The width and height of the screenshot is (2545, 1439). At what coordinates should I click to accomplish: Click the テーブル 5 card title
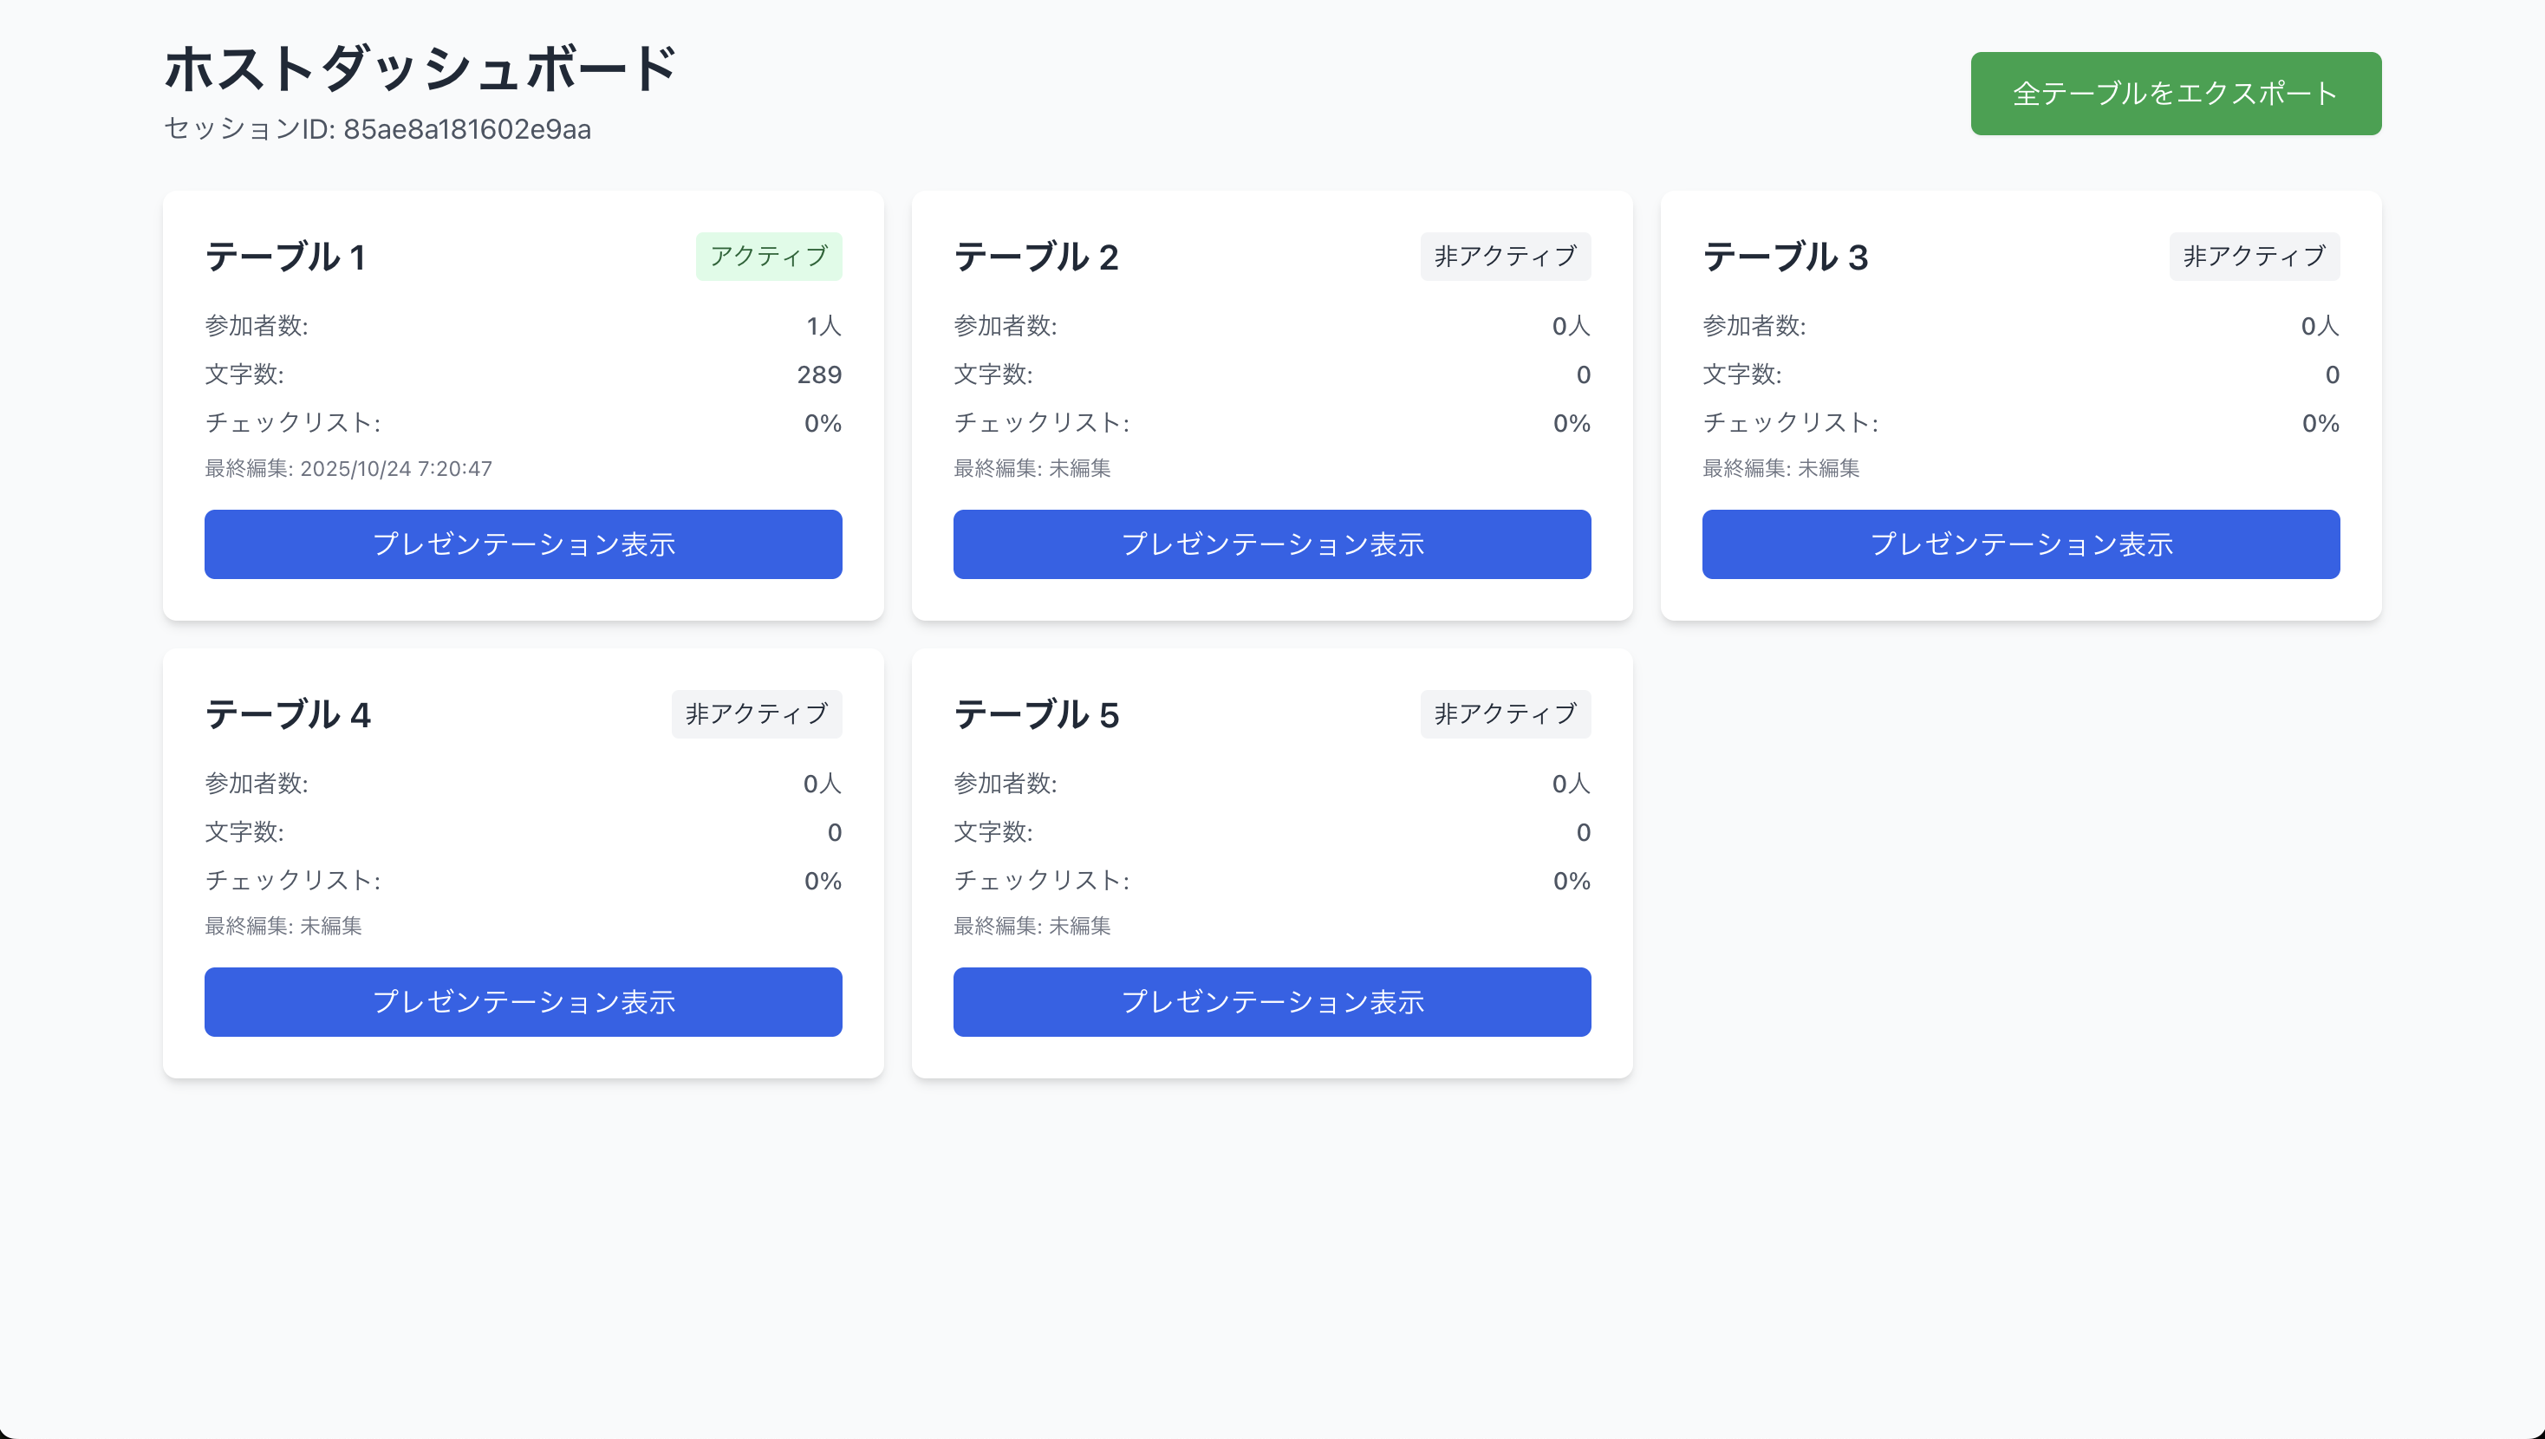[x=1035, y=714]
